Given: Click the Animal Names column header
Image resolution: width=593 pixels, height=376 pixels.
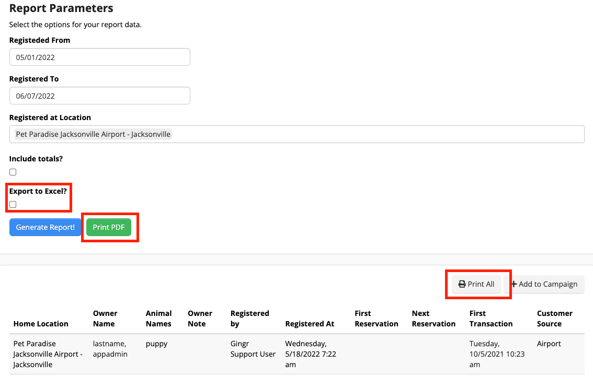Looking at the screenshot, I should tap(159, 318).
